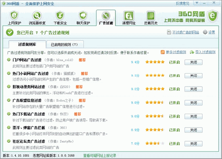Turn off 漂浮、弹窗广告拦截 with 关闭
The height and width of the screenshot is (159, 222).
point(193,130)
